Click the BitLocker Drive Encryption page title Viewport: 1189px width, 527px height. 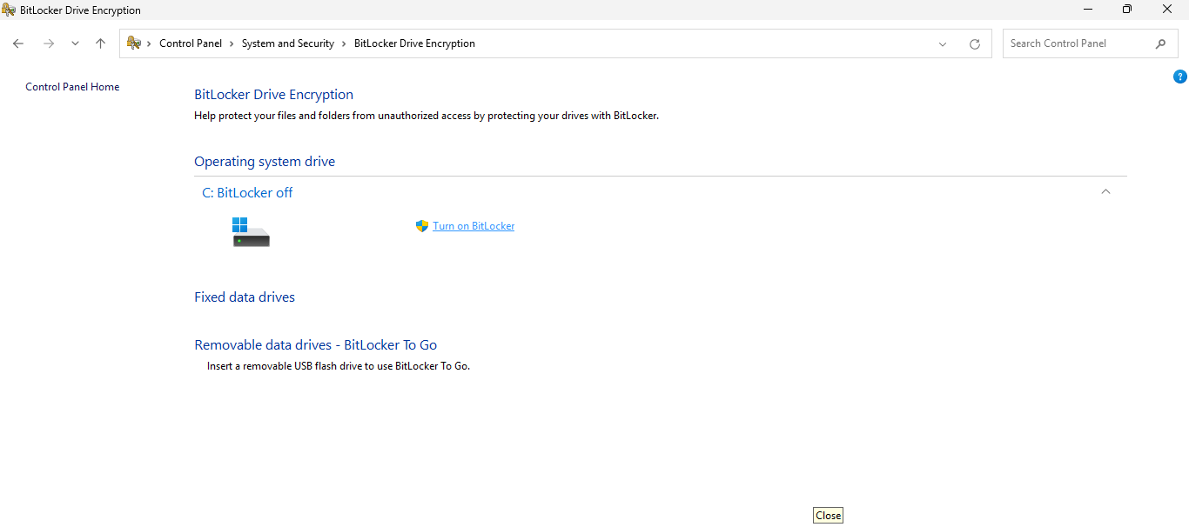tap(273, 95)
